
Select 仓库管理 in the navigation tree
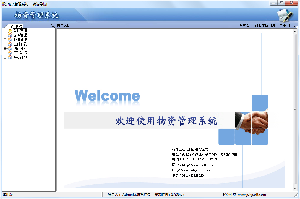click(20, 35)
